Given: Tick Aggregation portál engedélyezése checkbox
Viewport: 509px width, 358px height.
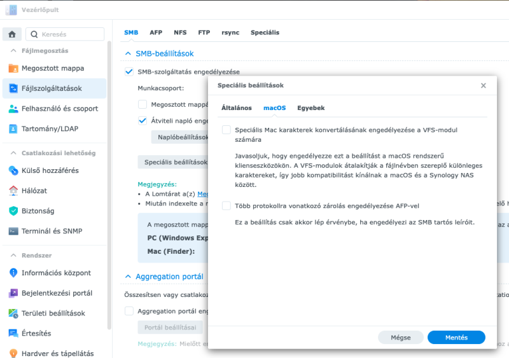Looking at the screenshot, I should pyautogui.click(x=129, y=311).
